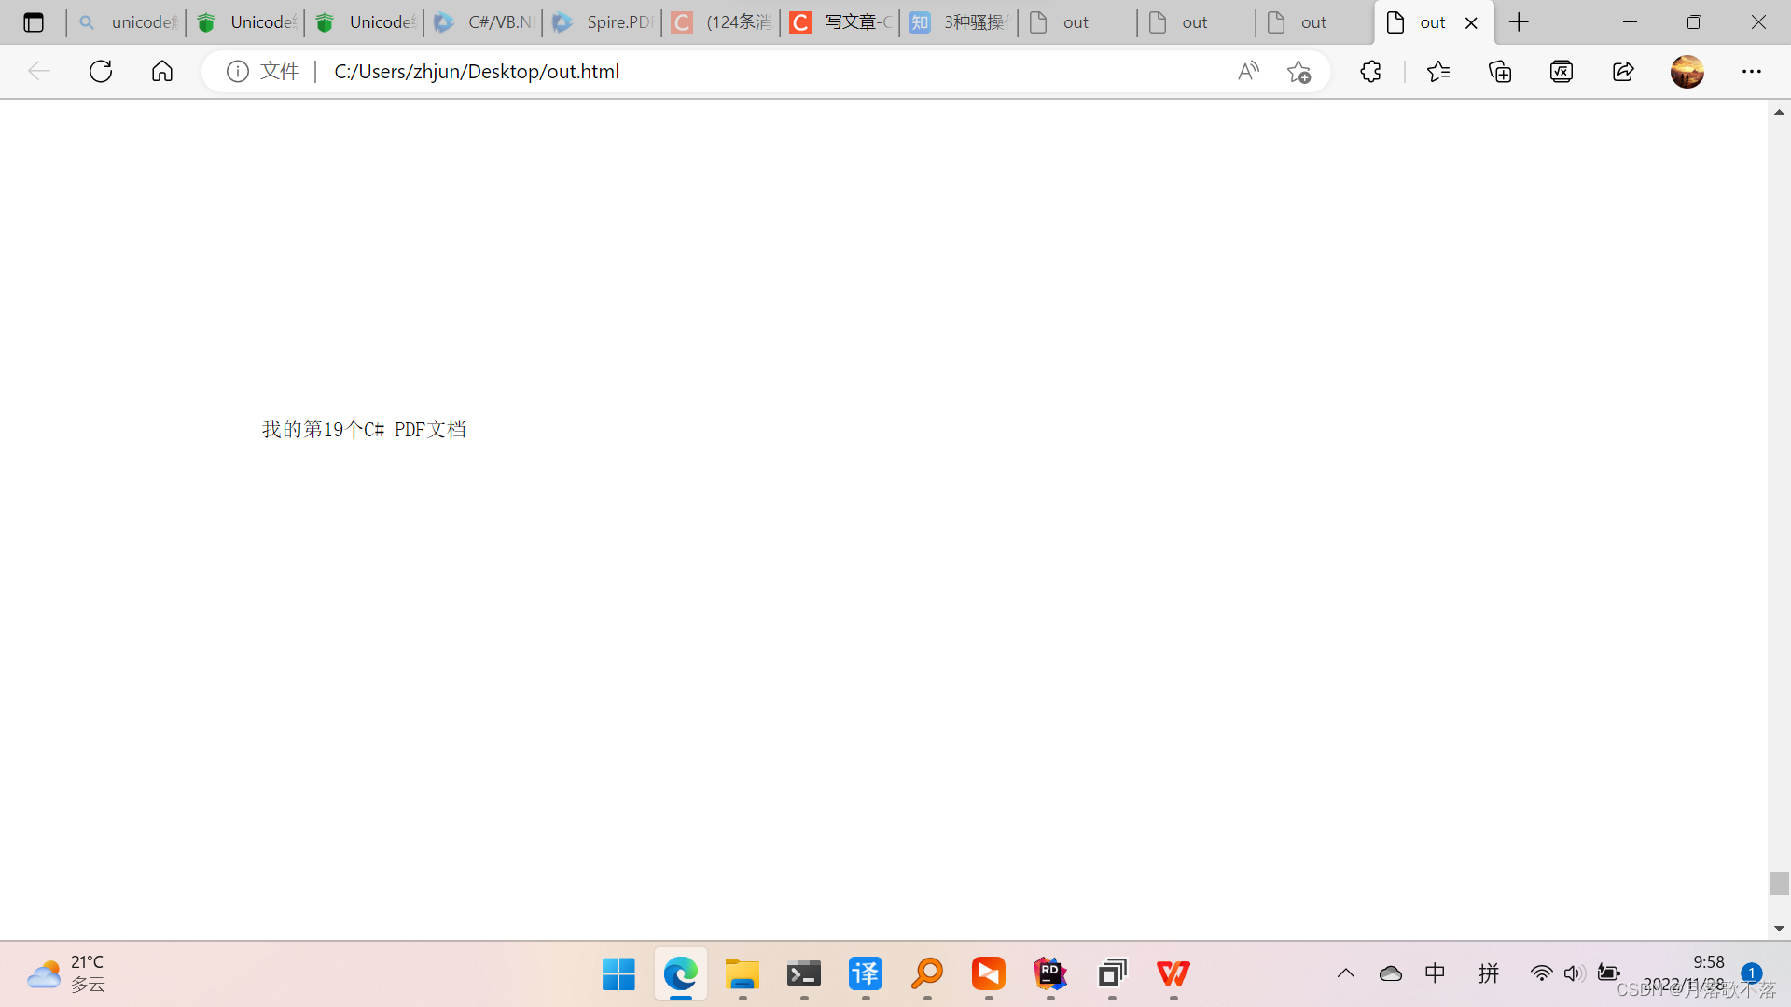Viewport: 1791px width, 1007px height.
Task: Open WPS Office from the taskbar
Action: (1173, 974)
